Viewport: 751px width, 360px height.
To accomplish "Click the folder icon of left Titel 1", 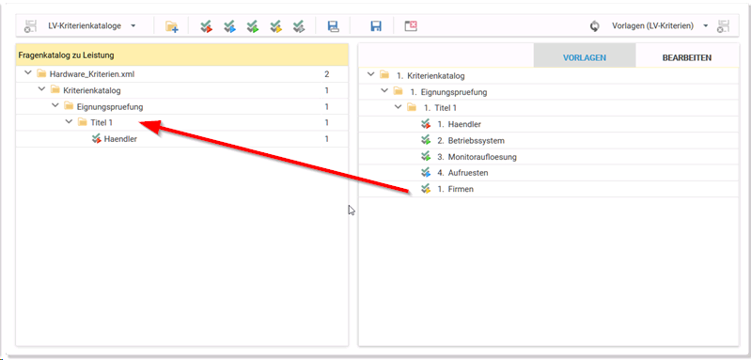I will pyautogui.click(x=83, y=122).
